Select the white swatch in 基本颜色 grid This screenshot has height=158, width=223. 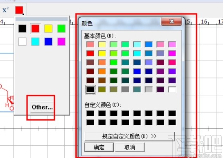pos(172,89)
